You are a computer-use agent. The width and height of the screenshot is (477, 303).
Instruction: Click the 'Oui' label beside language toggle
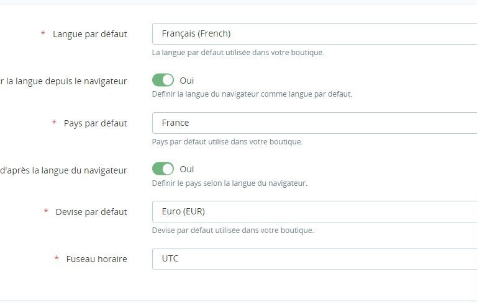click(x=187, y=81)
